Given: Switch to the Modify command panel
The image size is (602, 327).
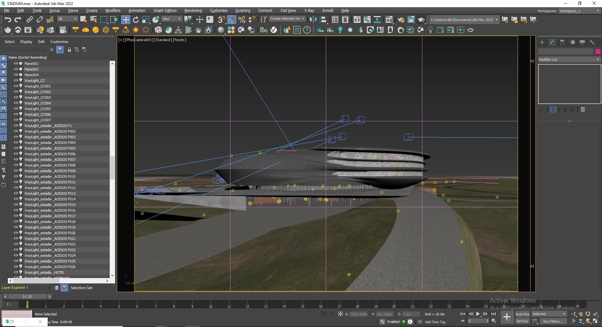Looking at the screenshot, I should click(x=552, y=42).
